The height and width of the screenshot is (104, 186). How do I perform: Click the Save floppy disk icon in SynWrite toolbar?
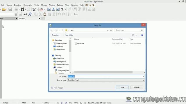[10, 9]
